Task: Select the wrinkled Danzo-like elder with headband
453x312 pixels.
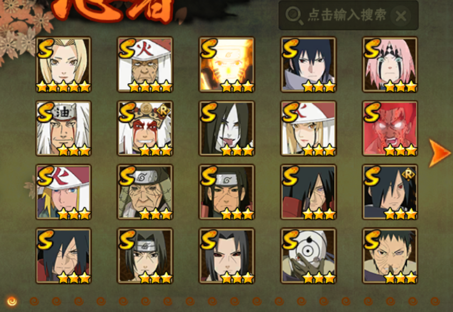Action: pyautogui.click(x=145, y=192)
